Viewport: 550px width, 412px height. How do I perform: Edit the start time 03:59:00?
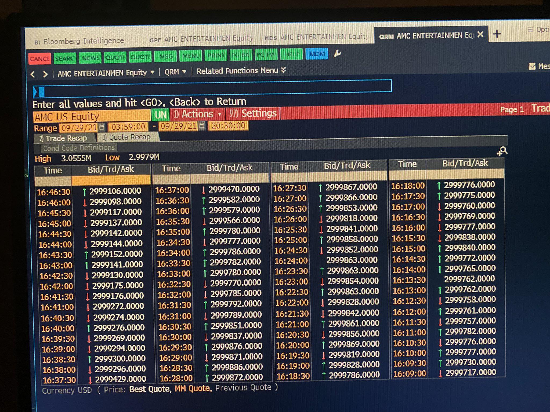click(x=128, y=127)
